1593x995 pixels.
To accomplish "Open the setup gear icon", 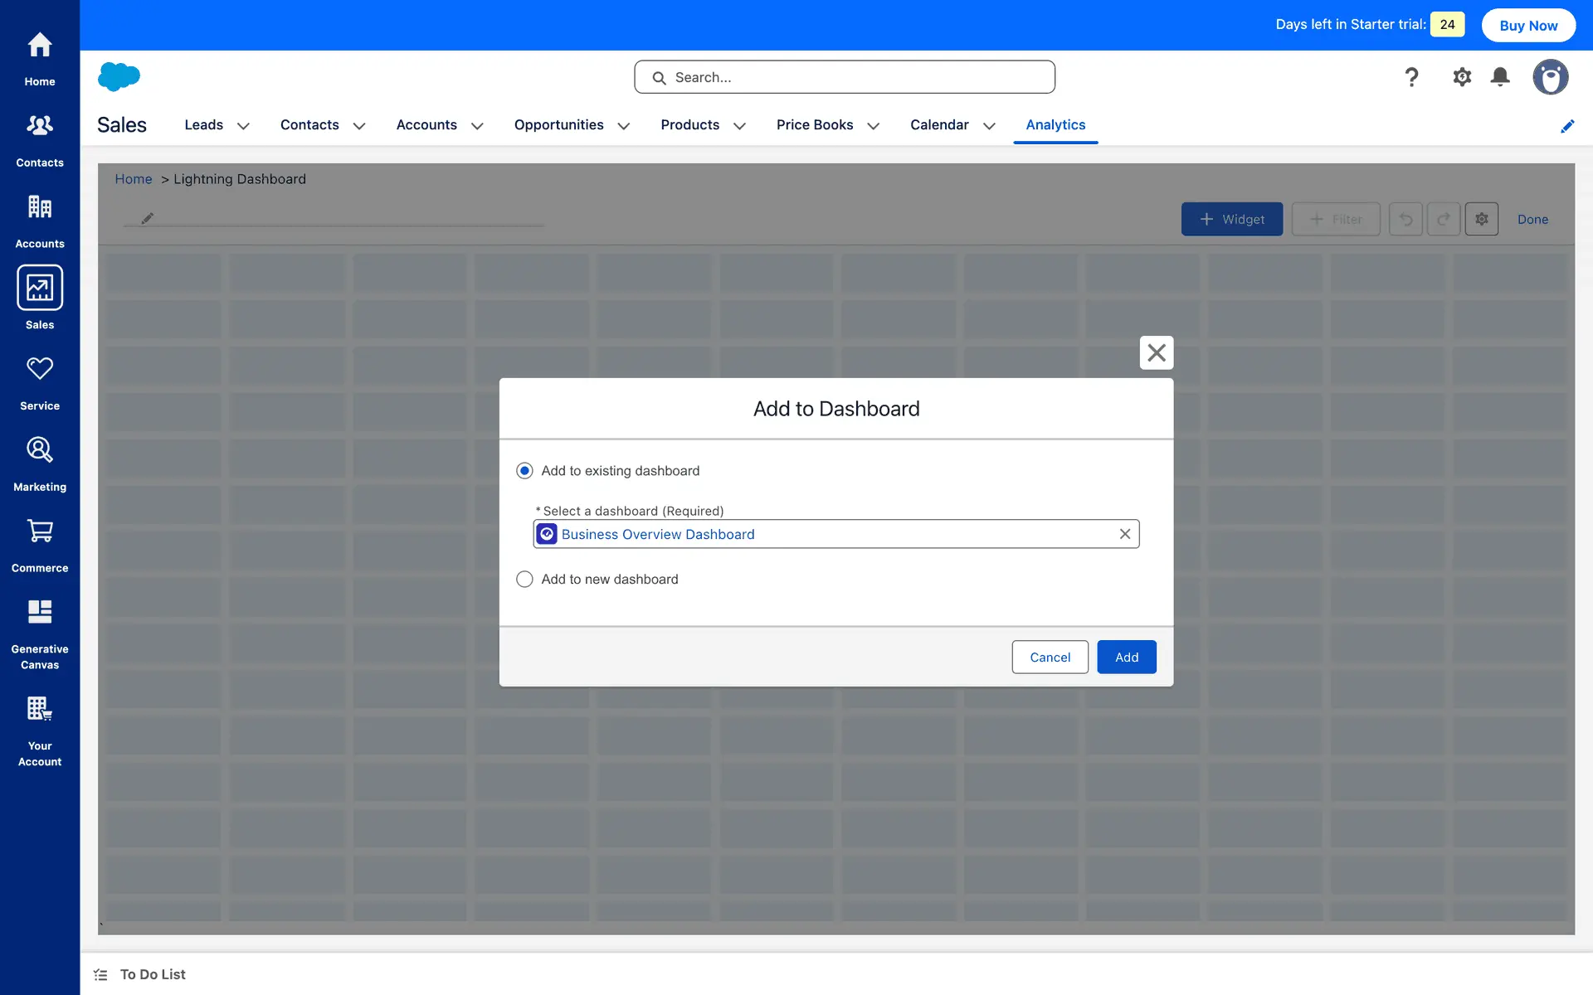I will [1462, 77].
